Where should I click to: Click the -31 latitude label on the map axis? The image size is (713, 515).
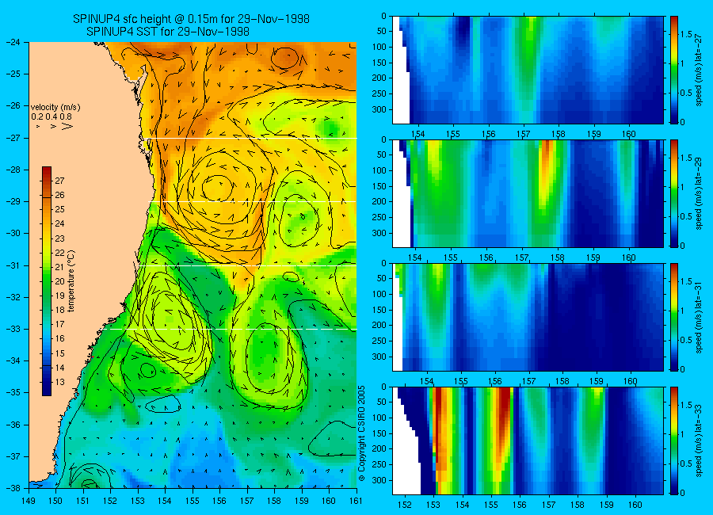tap(13, 265)
